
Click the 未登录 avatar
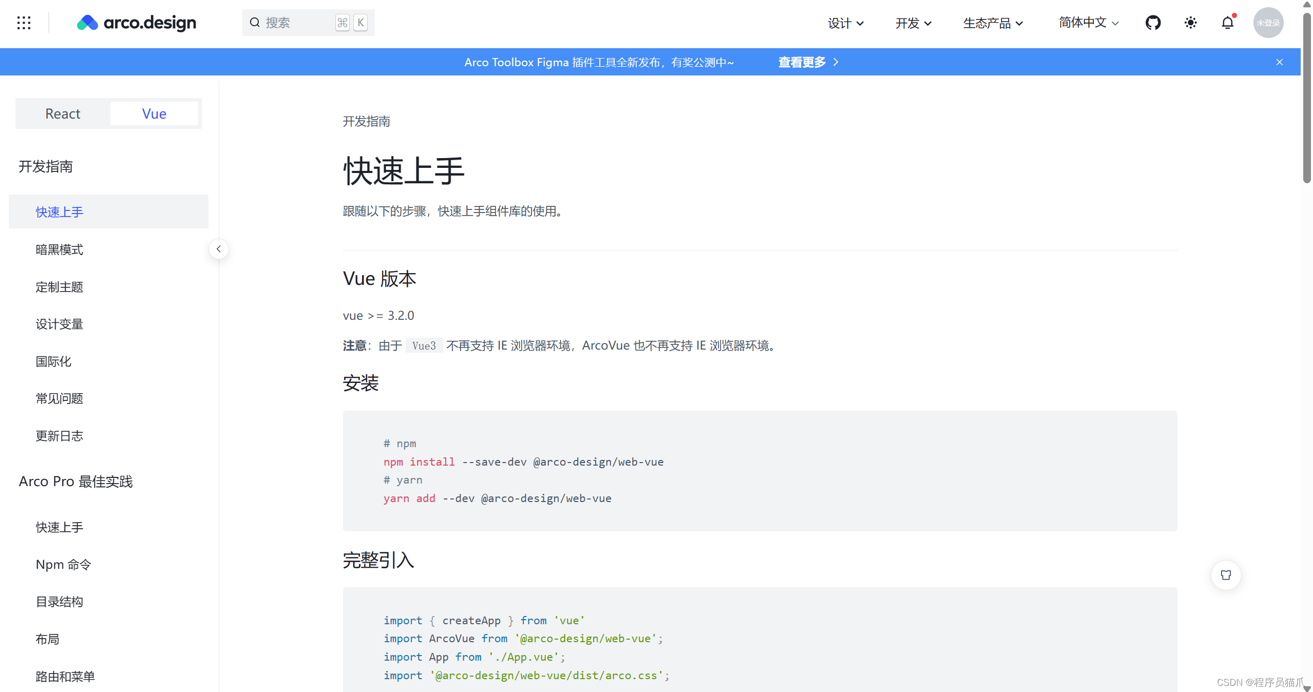click(1268, 23)
